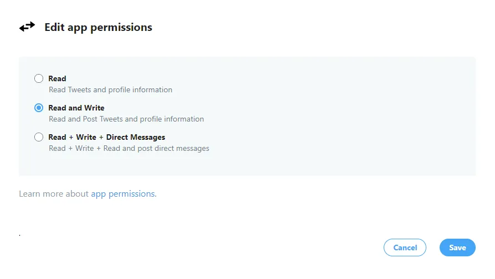Click the period after the app permissions link
This screenshot has height=279, width=495.
point(156,195)
